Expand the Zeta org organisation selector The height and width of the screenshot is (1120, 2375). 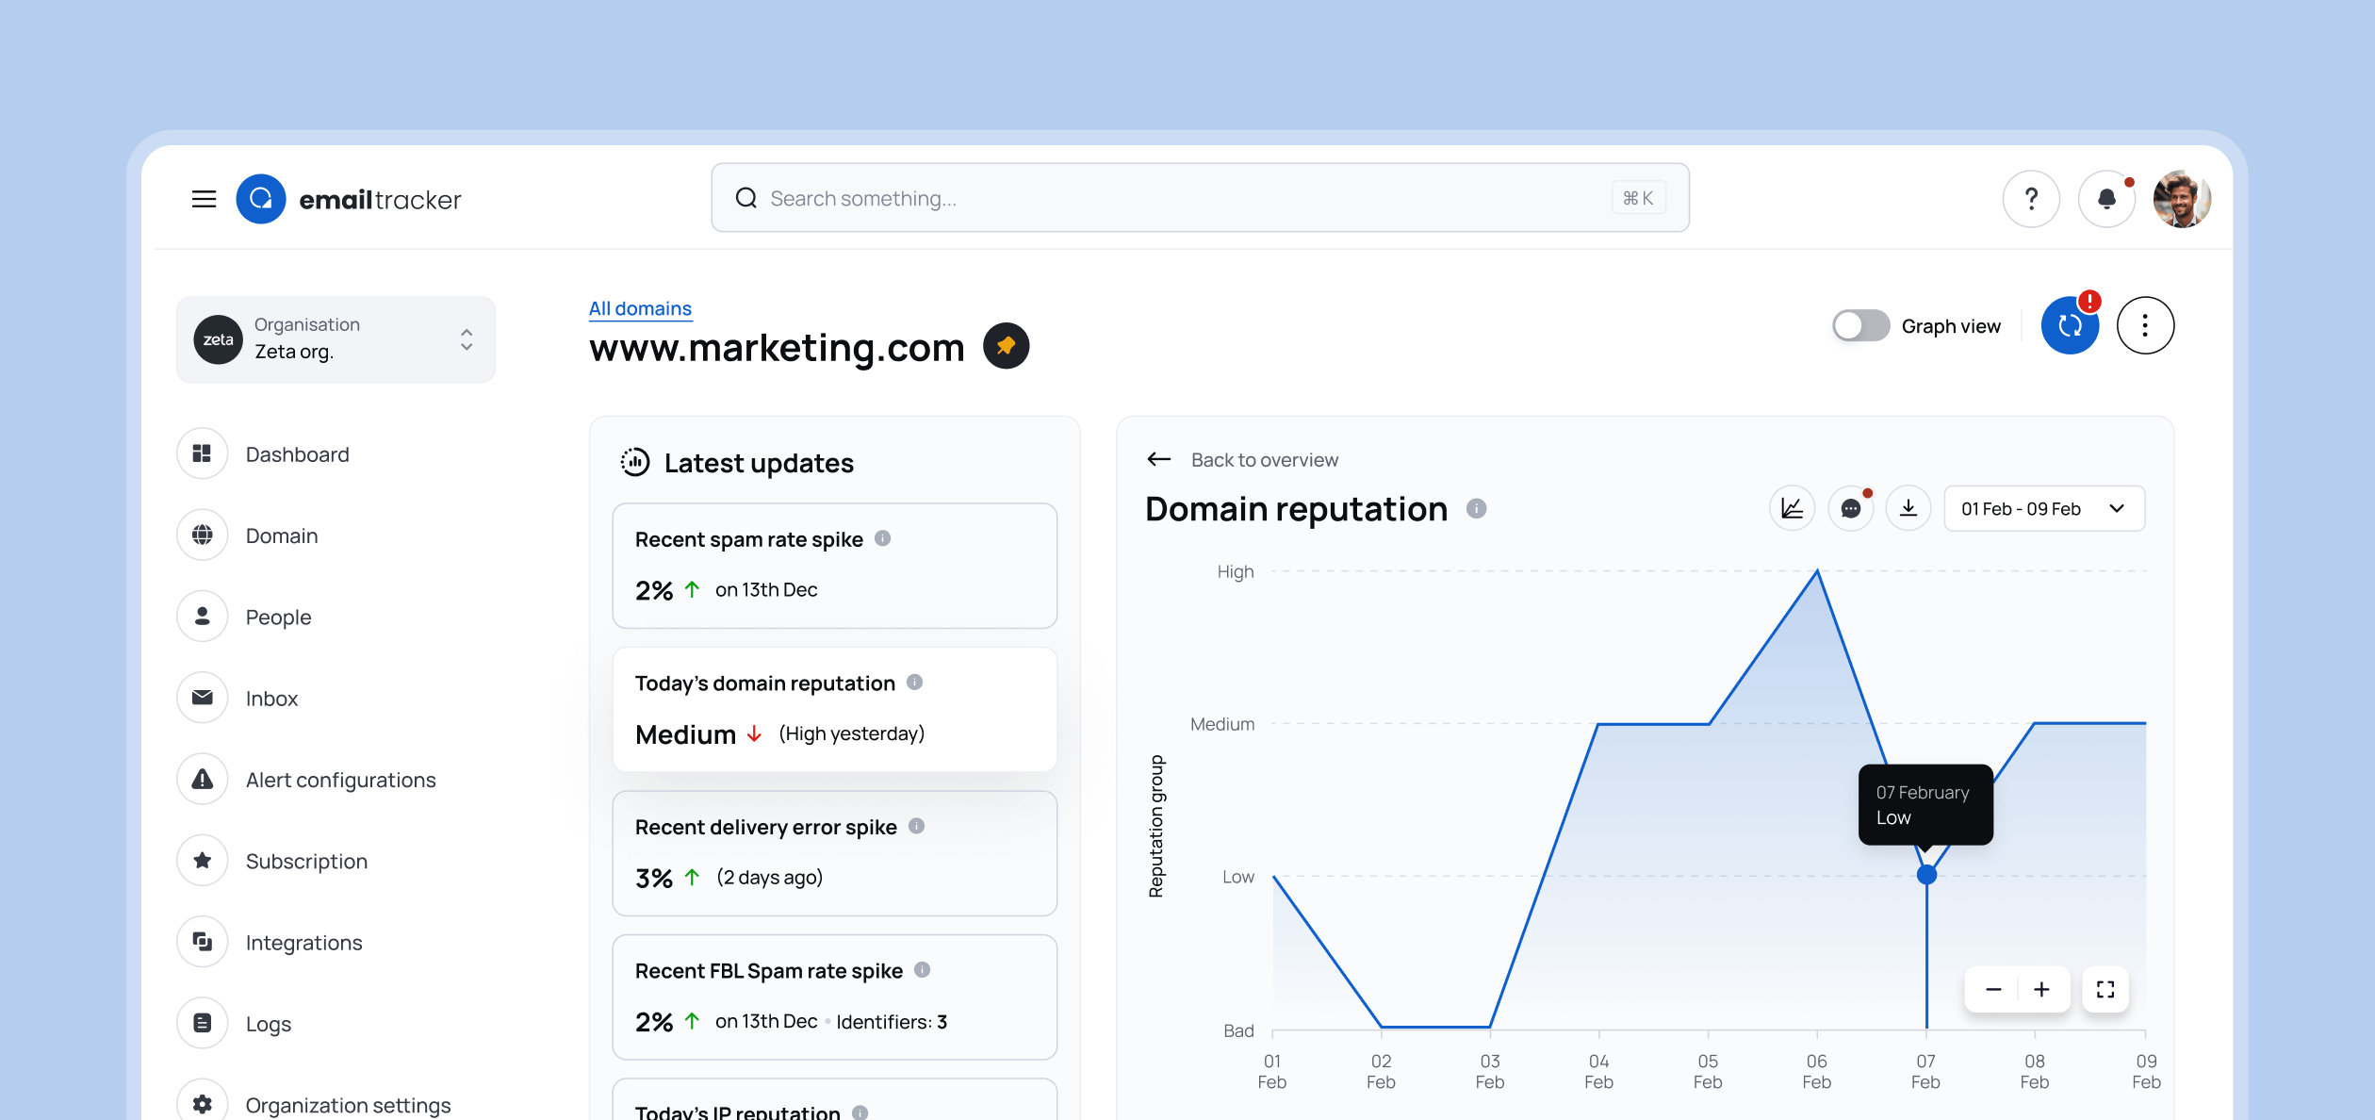466,339
